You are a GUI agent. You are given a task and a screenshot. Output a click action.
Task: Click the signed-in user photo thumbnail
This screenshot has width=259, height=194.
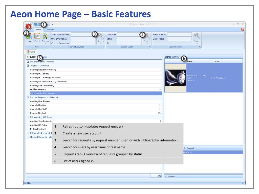pos(176,78)
